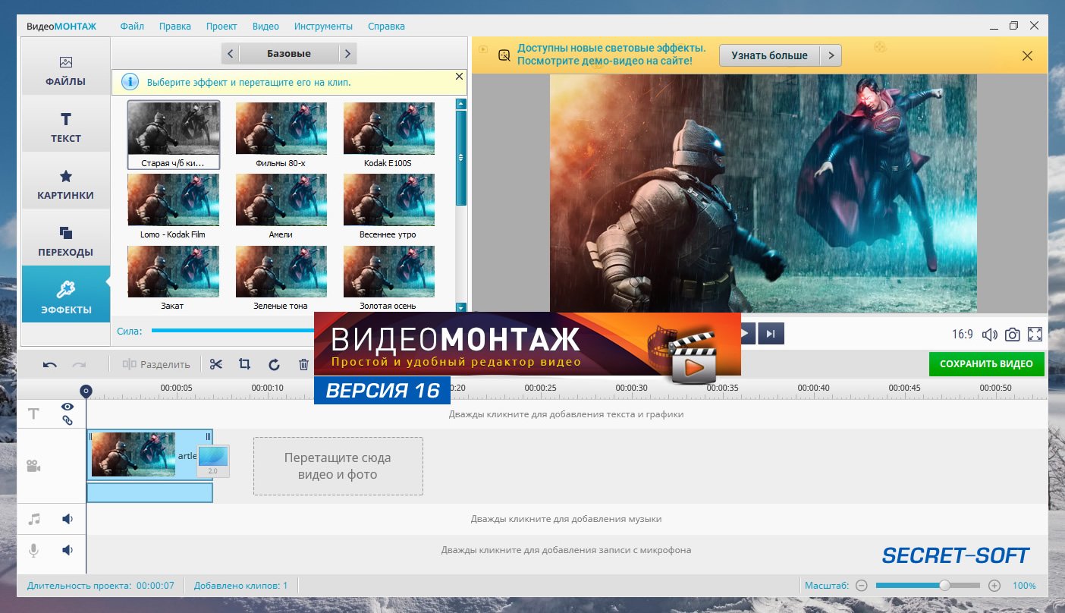Enter fullscreen preview mode
This screenshot has height=613, width=1065.
coord(1035,335)
